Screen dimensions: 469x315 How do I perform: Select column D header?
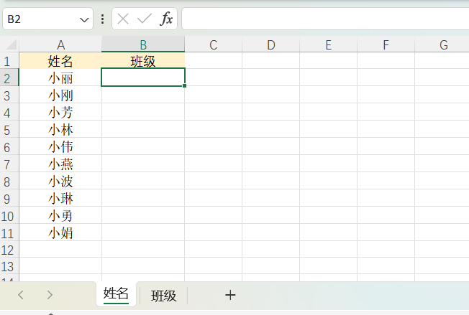[x=271, y=45]
